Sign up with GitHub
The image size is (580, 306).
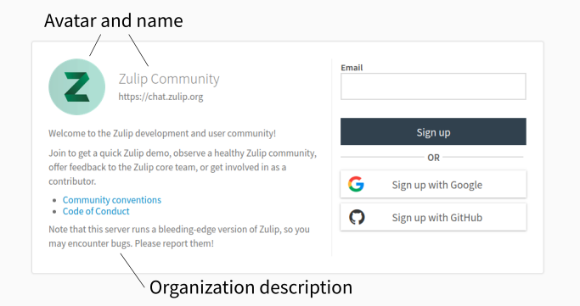pos(433,217)
